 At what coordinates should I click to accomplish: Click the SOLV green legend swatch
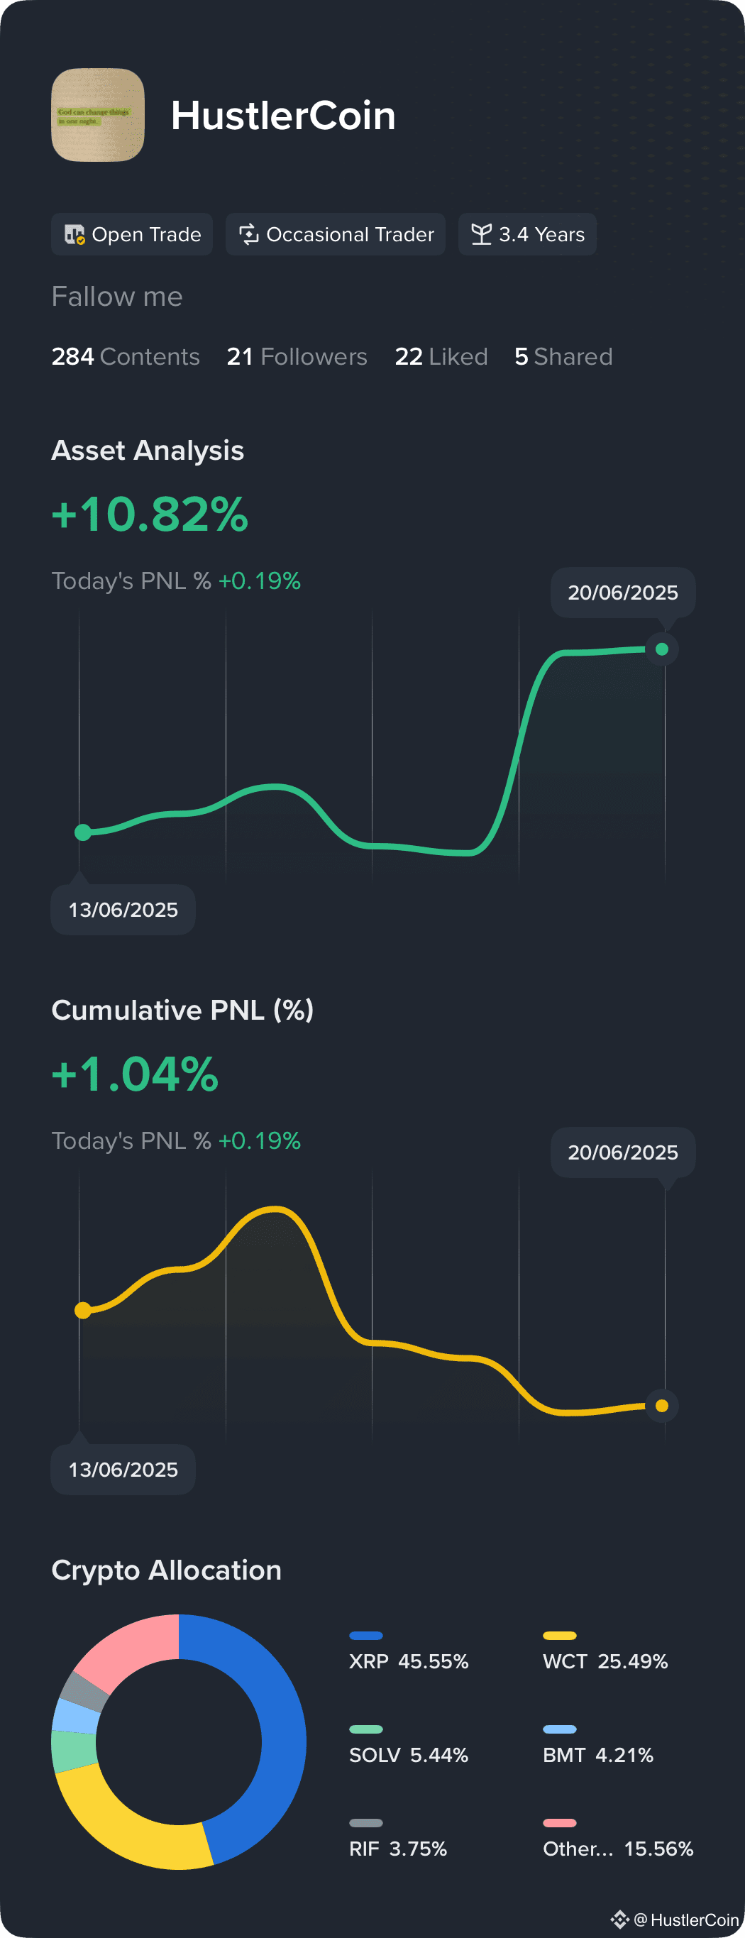coord(365,1729)
